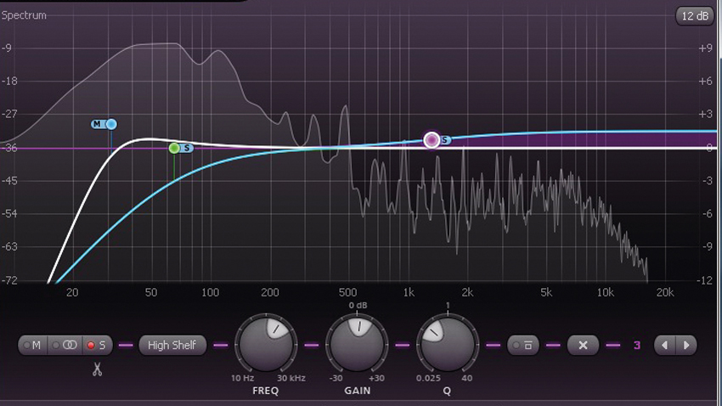Viewport: 722px width, 406px height.
Task: Go to next band with right arrow
Action: 686,345
